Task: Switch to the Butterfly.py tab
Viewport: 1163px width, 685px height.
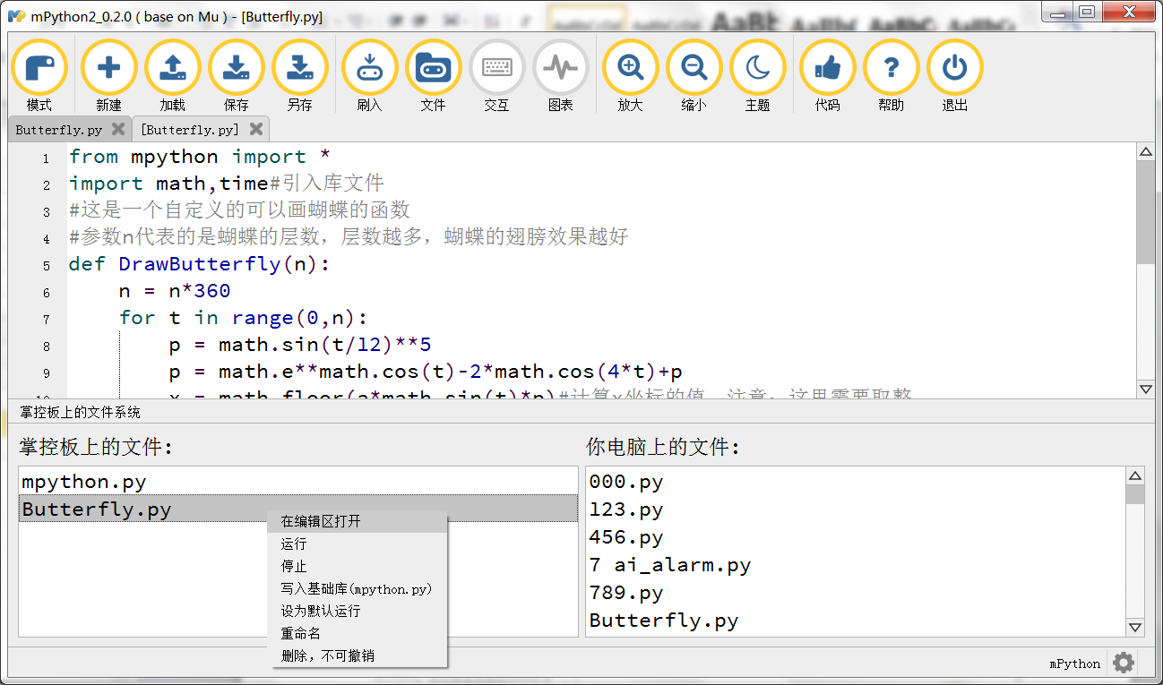Action: click(59, 130)
